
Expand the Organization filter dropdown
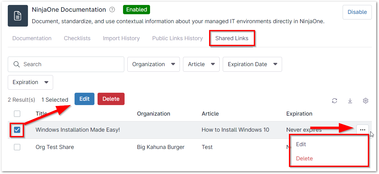coord(153,64)
